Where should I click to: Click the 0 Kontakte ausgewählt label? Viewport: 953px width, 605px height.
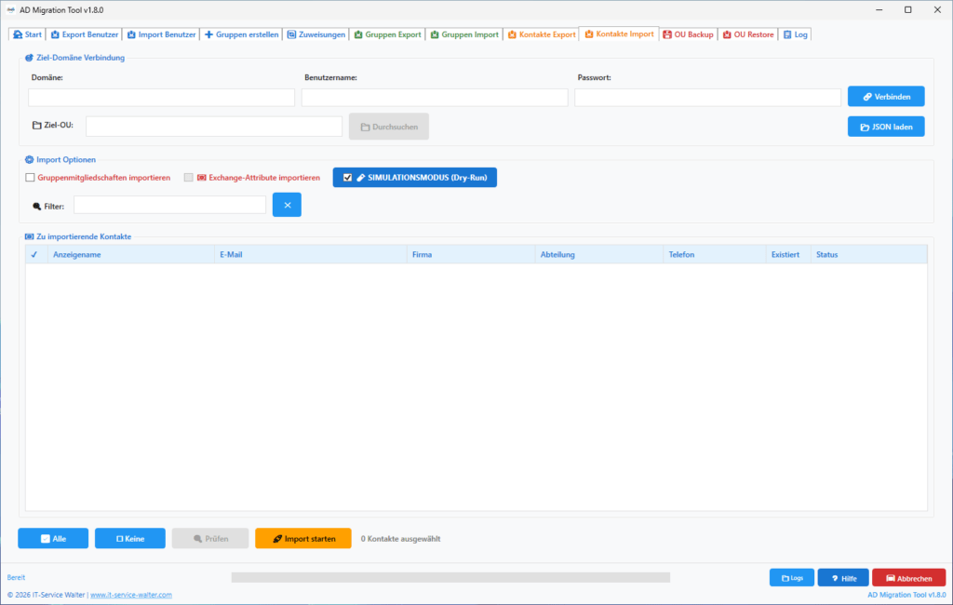click(400, 539)
